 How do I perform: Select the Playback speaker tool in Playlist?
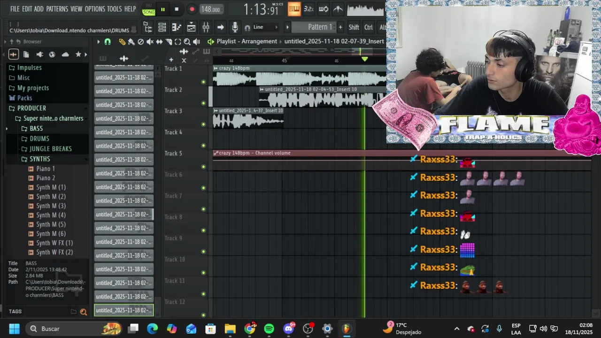(196, 42)
